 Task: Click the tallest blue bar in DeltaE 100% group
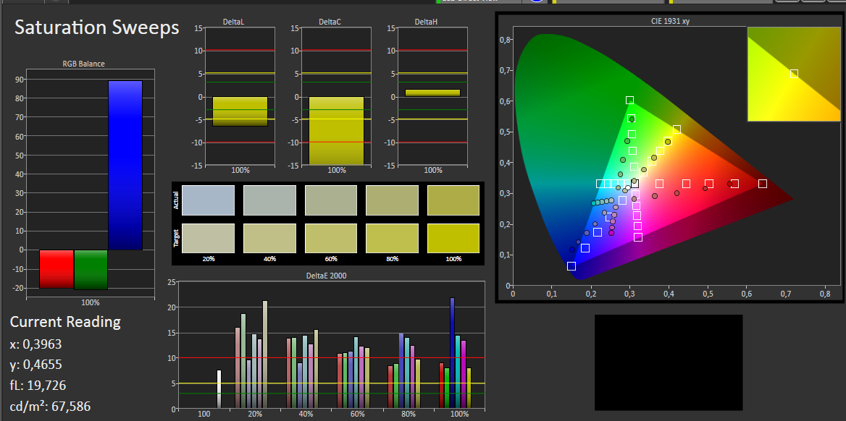(x=452, y=352)
